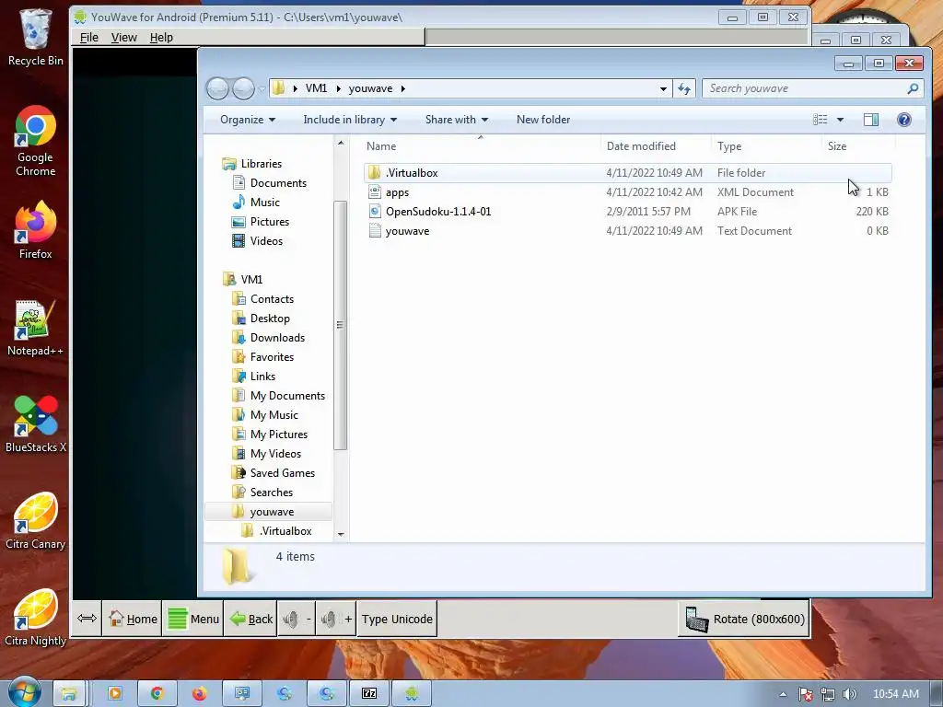The width and height of the screenshot is (943, 707).
Task: Click the taskbar volume speaker icon
Action: [x=849, y=694]
